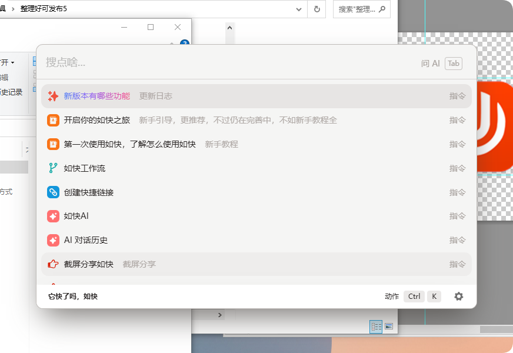
Task: Click the 截屏分享 subtitle text
Action: 139,264
